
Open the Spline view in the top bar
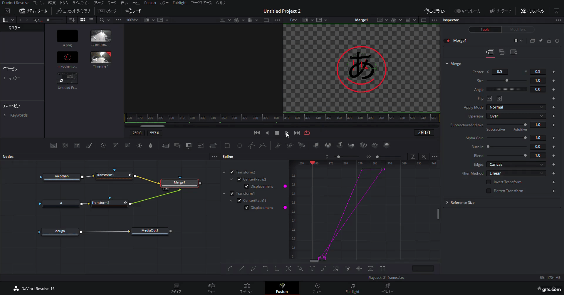click(x=435, y=11)
